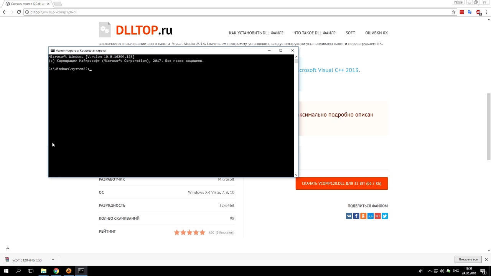The image size is (491, 276).
Task: Click the Chrome profile name button
Action: point(458,2)
